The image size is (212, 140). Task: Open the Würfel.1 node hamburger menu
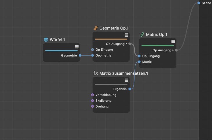click(77, 47)
